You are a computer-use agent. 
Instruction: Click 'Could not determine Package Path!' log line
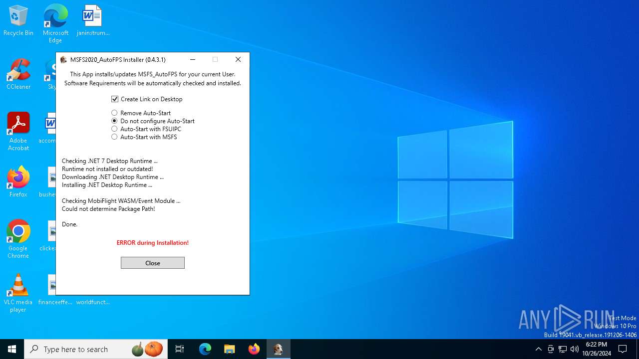(108, 209)
